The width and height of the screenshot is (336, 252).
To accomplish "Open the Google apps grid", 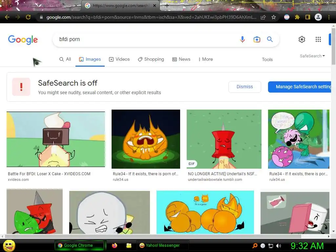I will (x=318, y=39).
